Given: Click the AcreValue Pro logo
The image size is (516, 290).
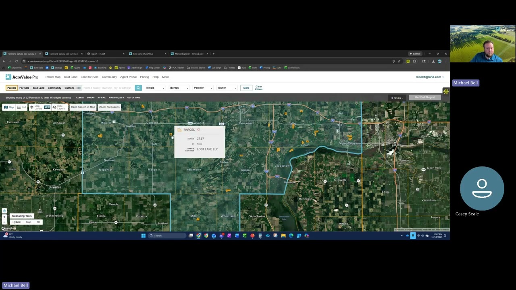Looking at the screenshot, I should [x=22, y=77].
